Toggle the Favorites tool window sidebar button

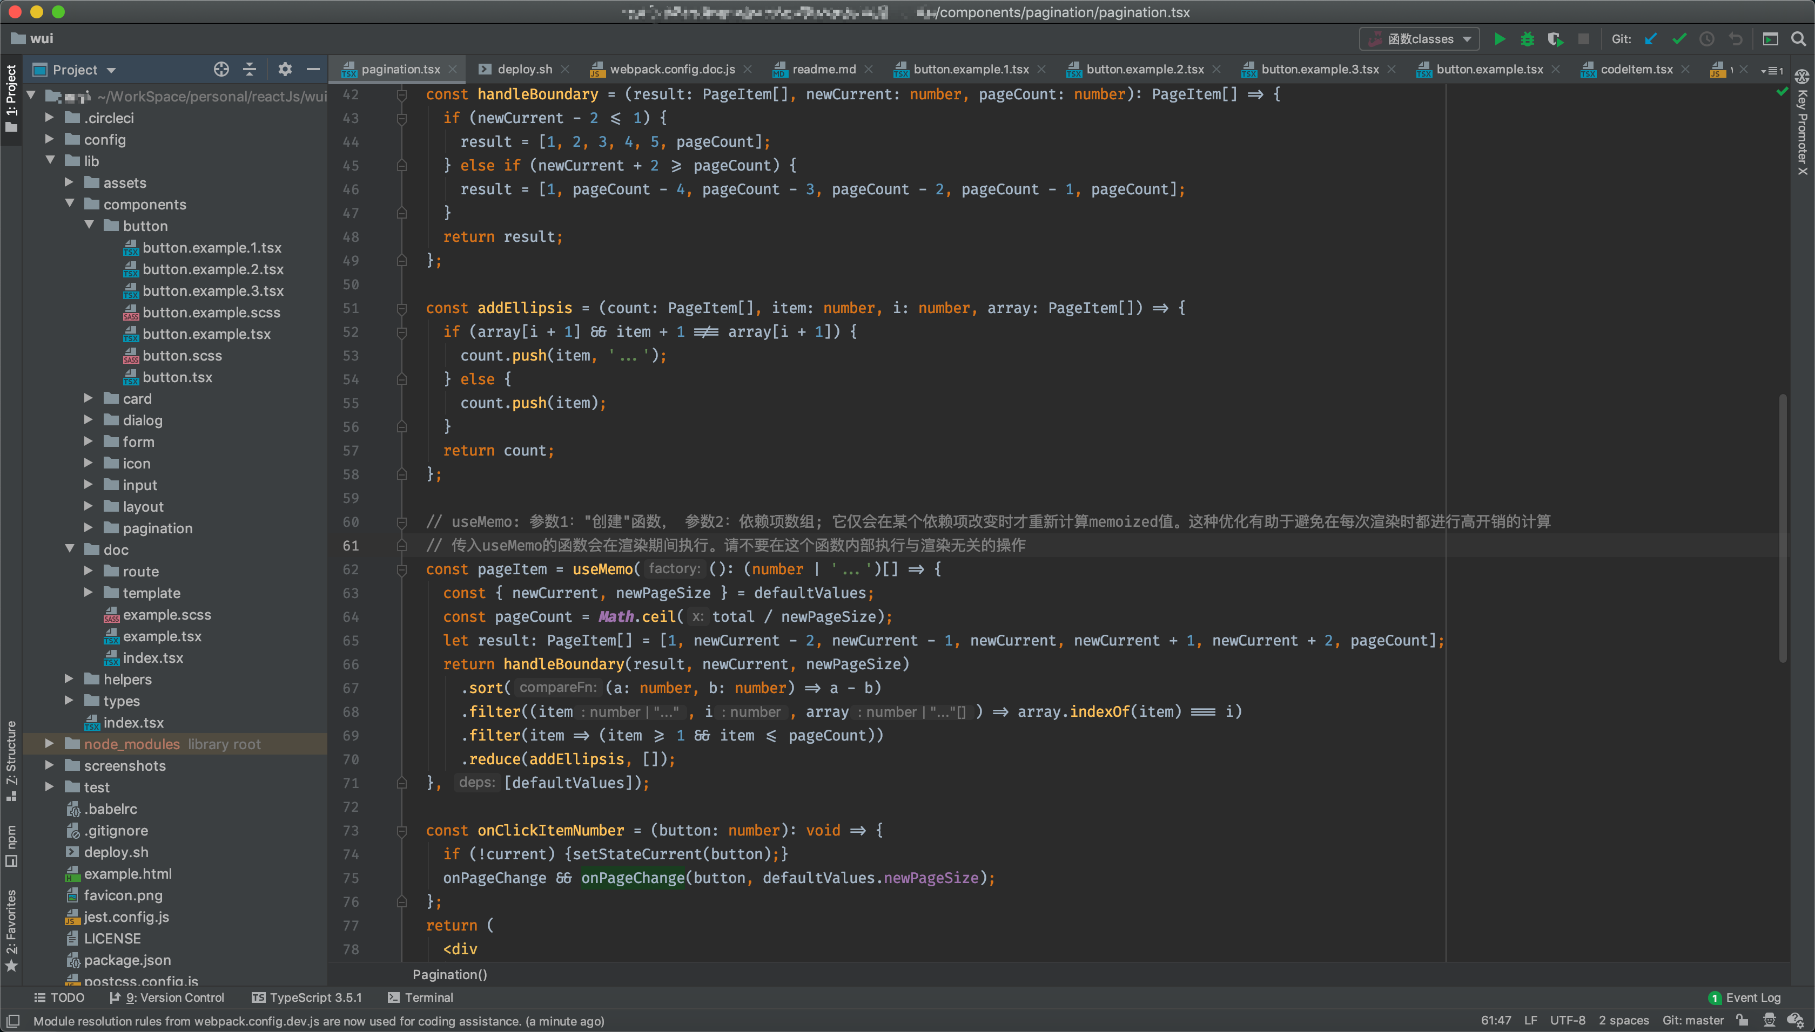11,928
